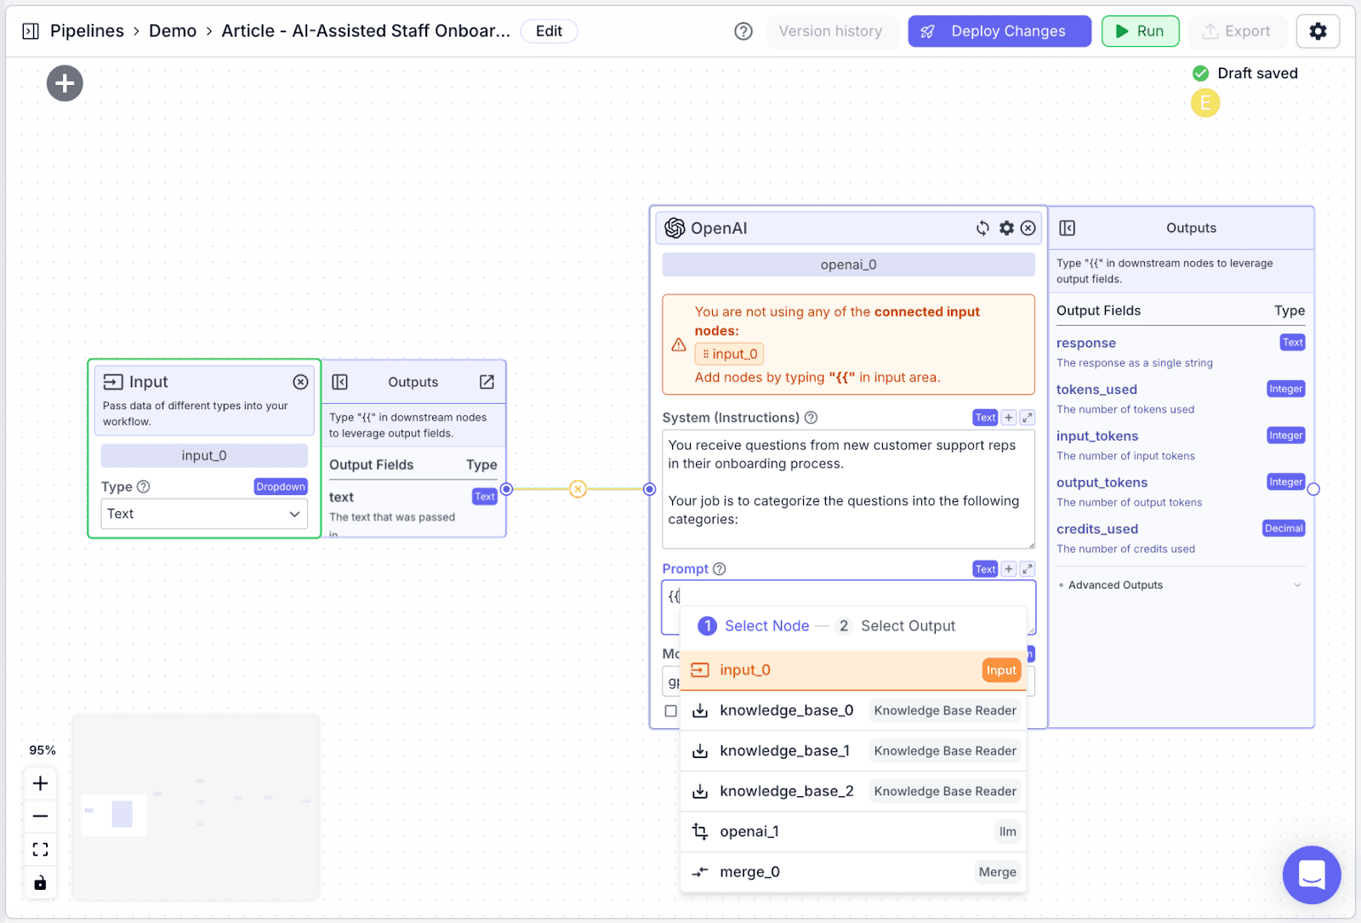Click the Input node text output handle
Screen dimensions: 1361x923
(x=507, y=489)
